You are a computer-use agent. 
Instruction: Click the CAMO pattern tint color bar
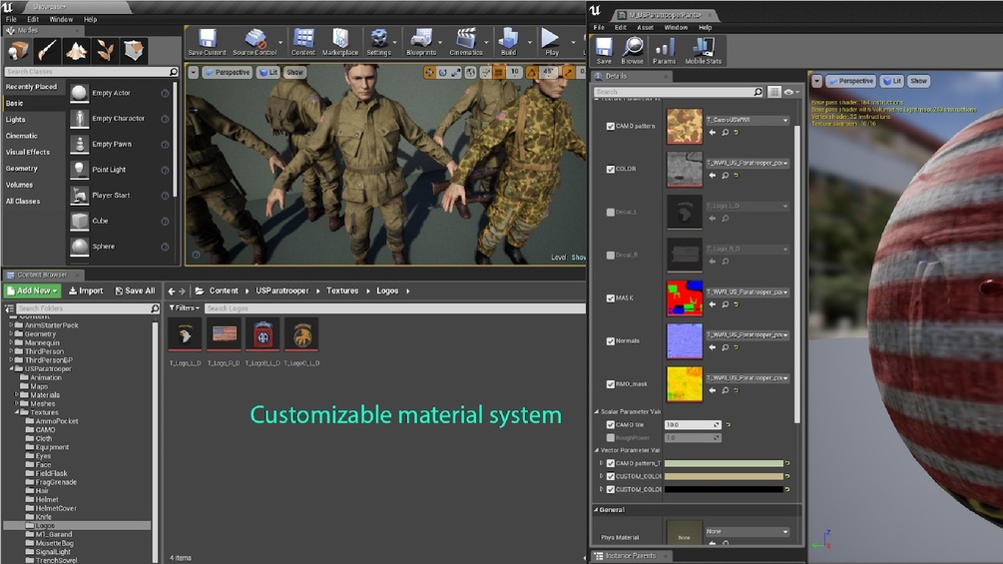tap(723, 463)
